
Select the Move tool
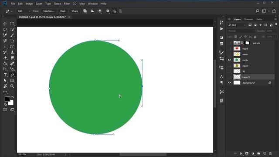pyautogui.click(x=5, y=24)
